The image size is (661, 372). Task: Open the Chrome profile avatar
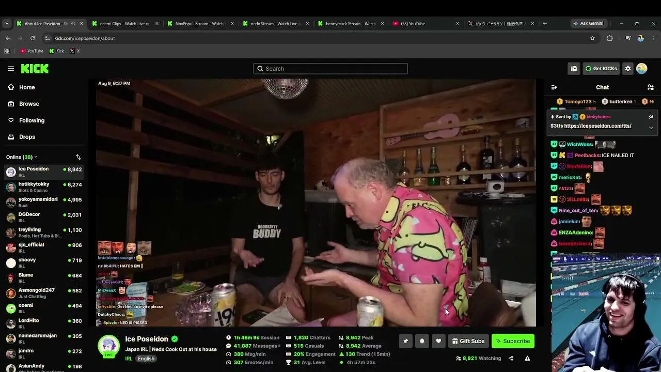[x=640, y=38]
